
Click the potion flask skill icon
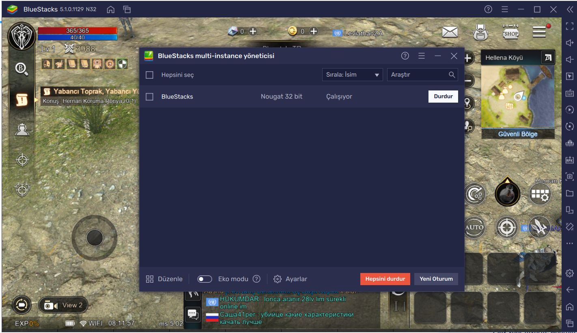[507, 193]
